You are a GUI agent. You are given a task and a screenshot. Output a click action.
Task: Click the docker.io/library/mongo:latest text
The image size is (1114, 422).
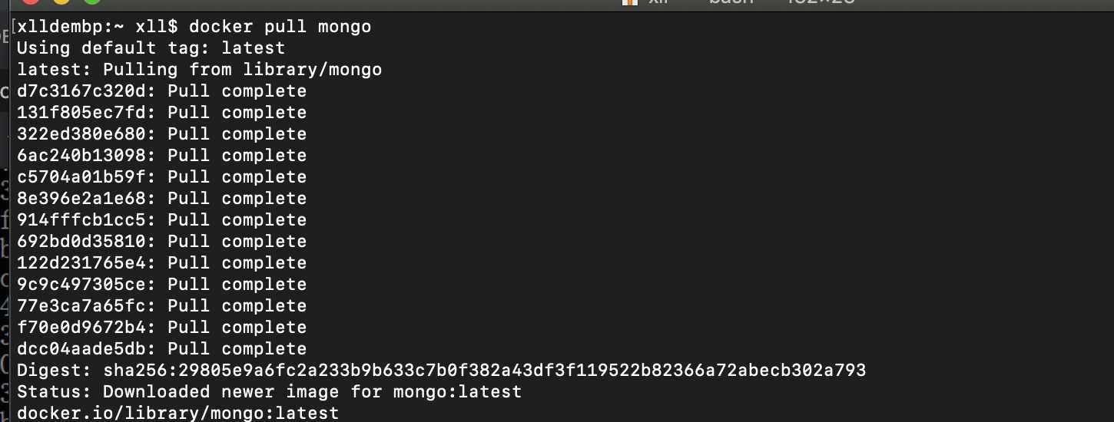(178, 414)
